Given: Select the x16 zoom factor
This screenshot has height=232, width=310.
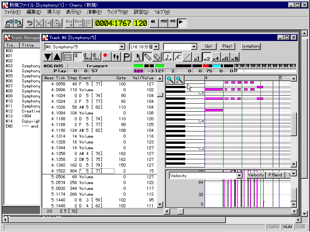Looking at the screenshot, I should 235,57.
